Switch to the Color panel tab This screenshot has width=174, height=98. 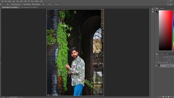(157, 8)
